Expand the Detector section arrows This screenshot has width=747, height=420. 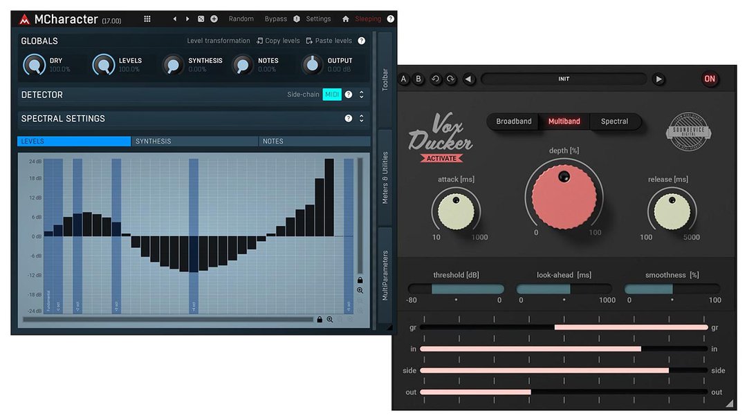point(361,95)
